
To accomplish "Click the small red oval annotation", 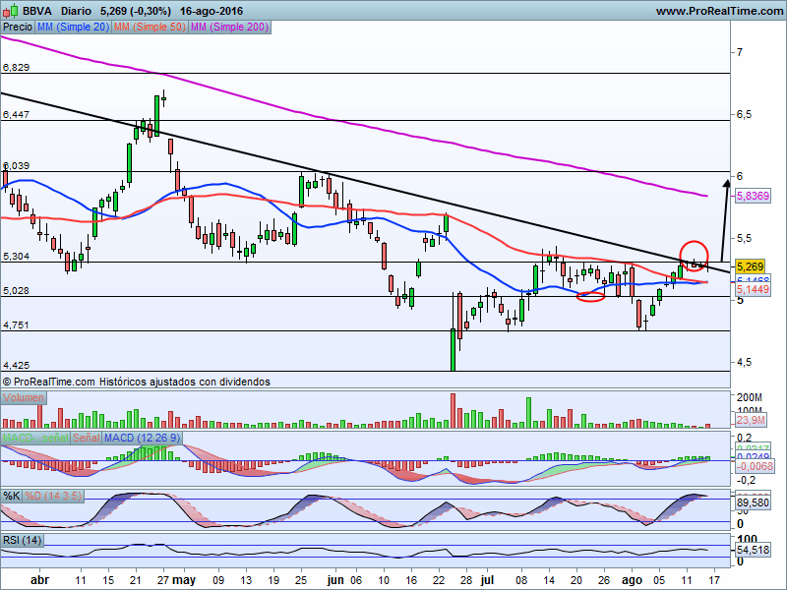I will pos(591,297).
